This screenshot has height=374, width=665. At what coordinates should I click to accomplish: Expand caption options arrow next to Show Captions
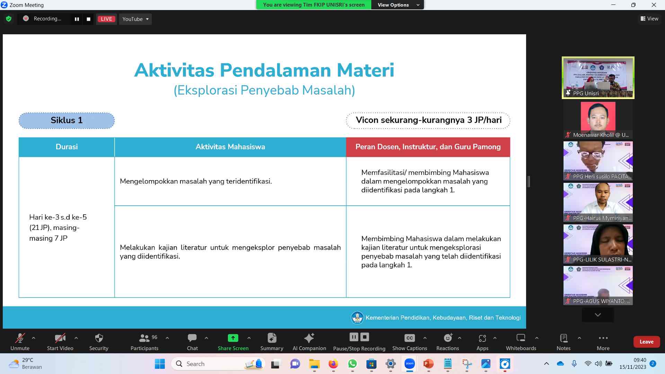pyautogui.click(x=425, y=338)
